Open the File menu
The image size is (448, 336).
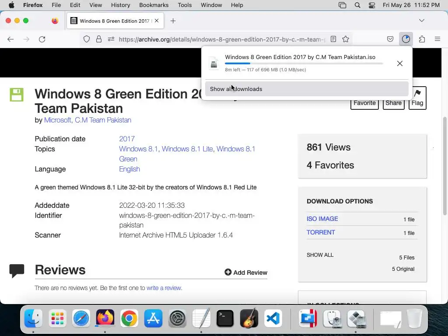point(56,5)
